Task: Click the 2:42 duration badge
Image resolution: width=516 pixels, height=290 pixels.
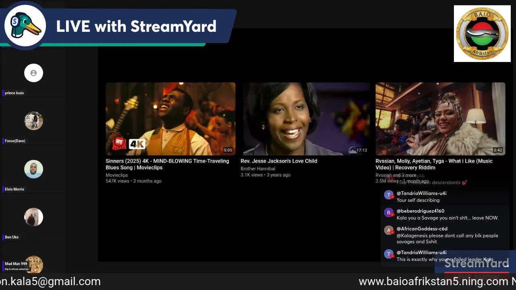Action: pos(498,150)
